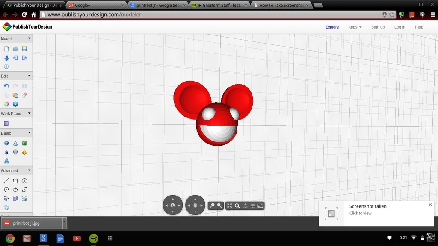Go to the Explore page
The width and height of the screenshot is (438, 246).
point(332,27)
